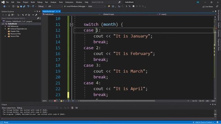Select the HelloWorld.cpp editor tab
Viewport: 221px width, 124px height.
(49, 11)
